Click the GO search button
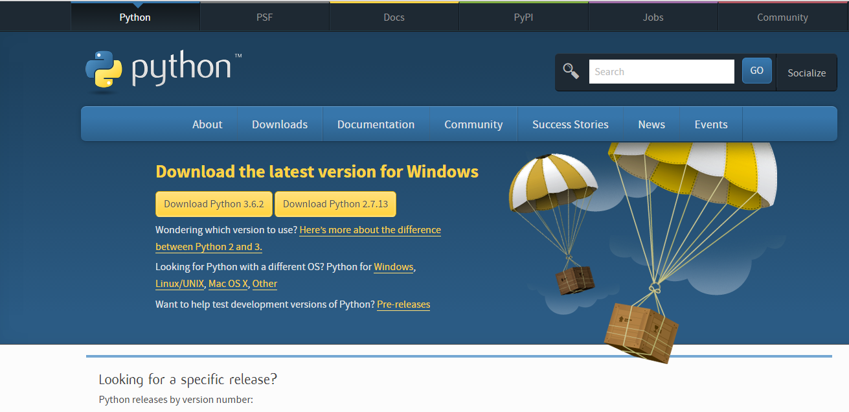The image size is (849, 412). point(757,71)
